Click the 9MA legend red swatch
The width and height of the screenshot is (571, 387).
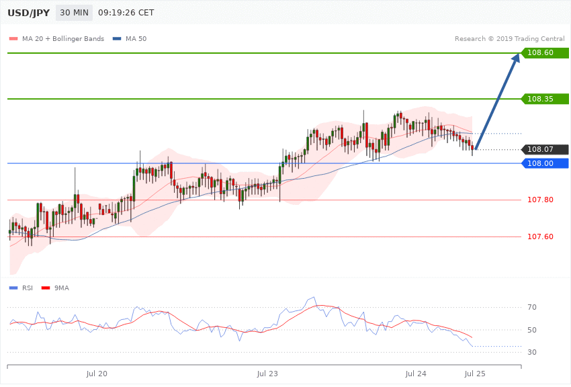[46, 288]
